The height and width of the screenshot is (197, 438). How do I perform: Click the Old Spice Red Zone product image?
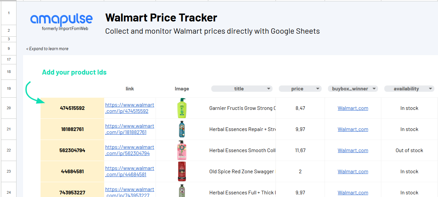(x=182, y=171)
